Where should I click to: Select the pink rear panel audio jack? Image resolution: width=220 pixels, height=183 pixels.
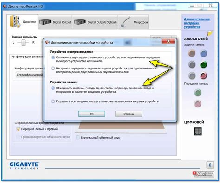coord(203,76)
